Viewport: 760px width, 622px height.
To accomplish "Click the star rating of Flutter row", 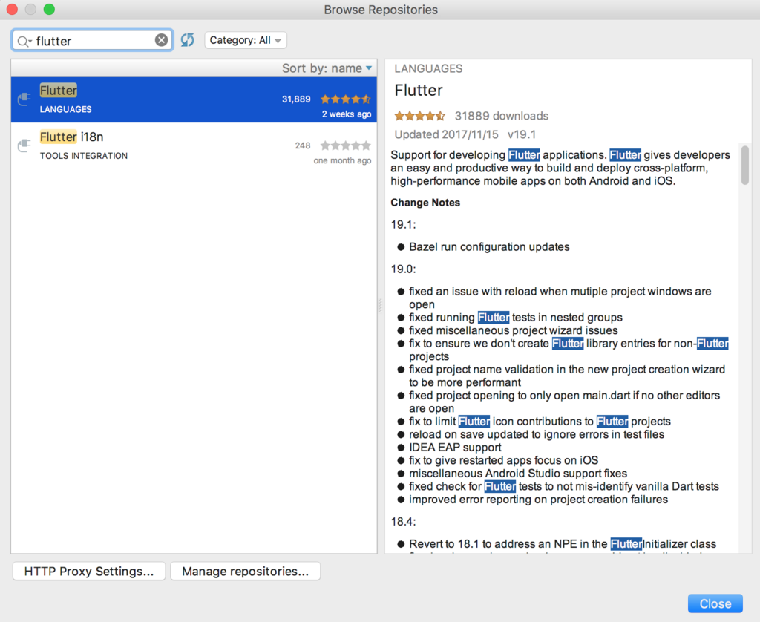I will coord(346,99).
